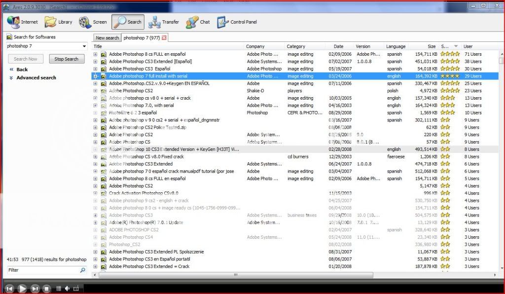Viewport: 505px width, 294px height.
Task: Open the Control Panel
Action: click(x=237, y=22)
